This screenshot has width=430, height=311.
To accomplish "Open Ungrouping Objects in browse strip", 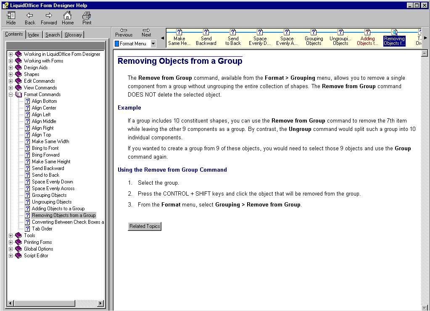I will [340, 38].
